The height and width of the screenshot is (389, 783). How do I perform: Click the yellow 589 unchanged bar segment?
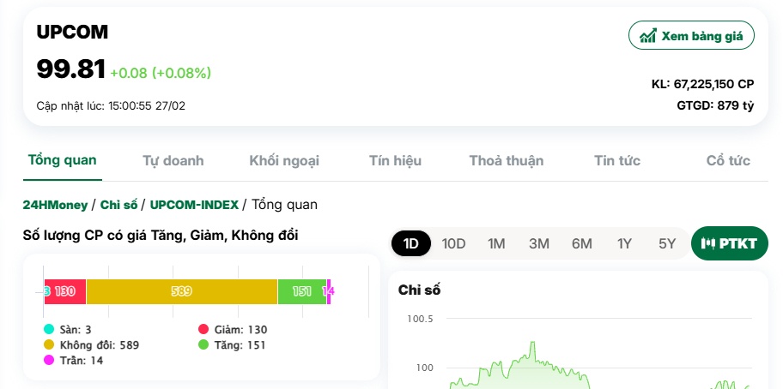click(x=181, y=291)
